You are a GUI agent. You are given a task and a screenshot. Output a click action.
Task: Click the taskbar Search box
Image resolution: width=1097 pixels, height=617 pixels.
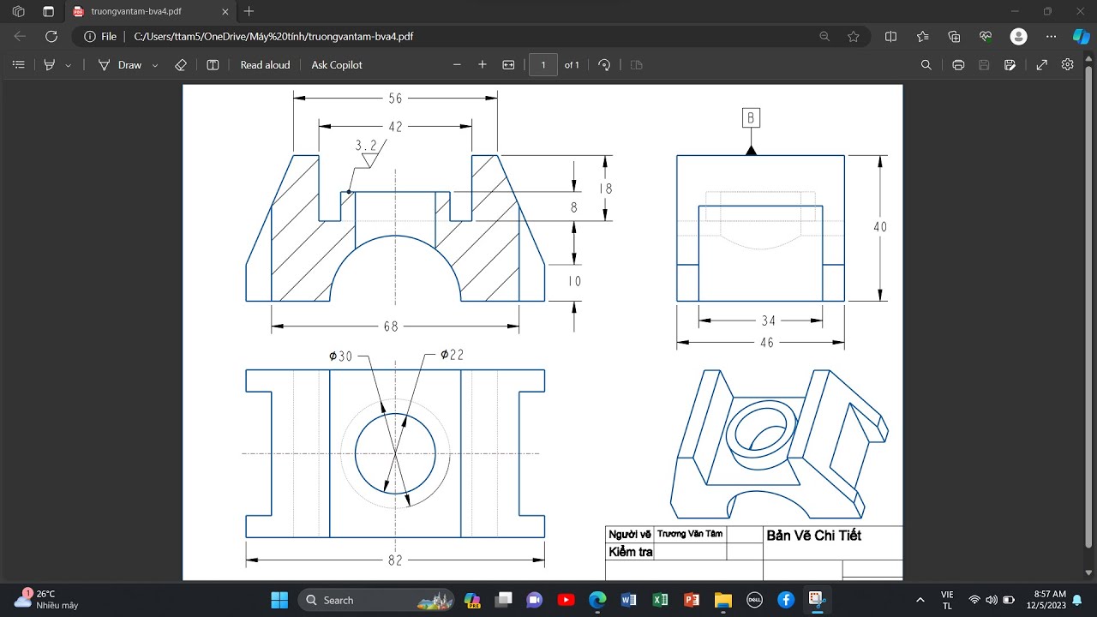click(377, 600)
